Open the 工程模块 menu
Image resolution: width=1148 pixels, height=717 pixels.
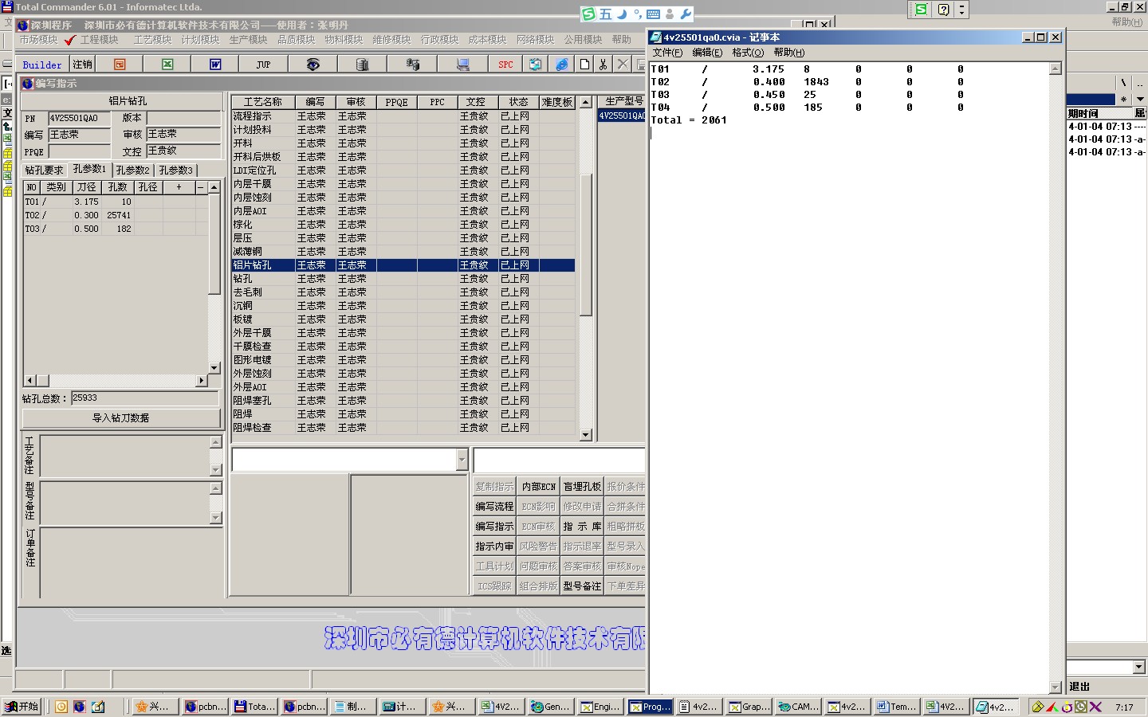99,40
